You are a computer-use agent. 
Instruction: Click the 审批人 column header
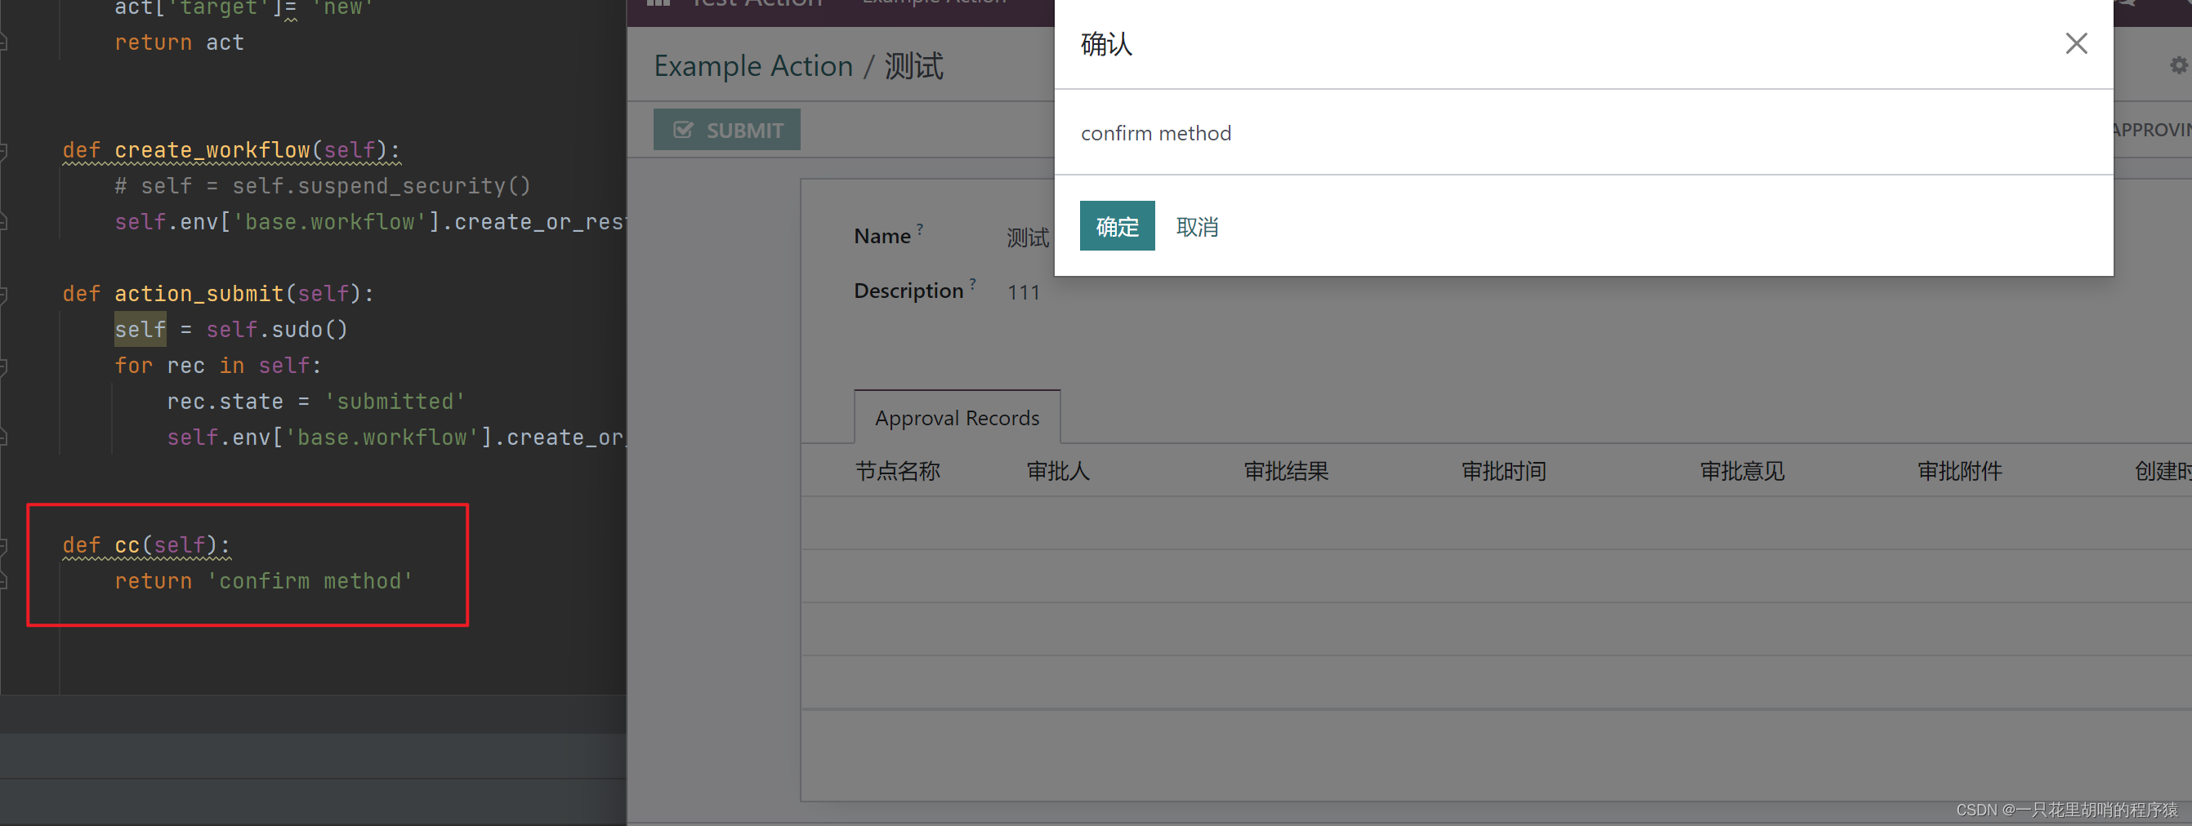pyautogui.click(x=1058, y=471)
